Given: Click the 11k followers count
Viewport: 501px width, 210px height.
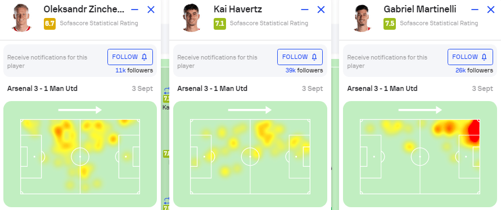Looking at the screenshot, I should 134,70.
